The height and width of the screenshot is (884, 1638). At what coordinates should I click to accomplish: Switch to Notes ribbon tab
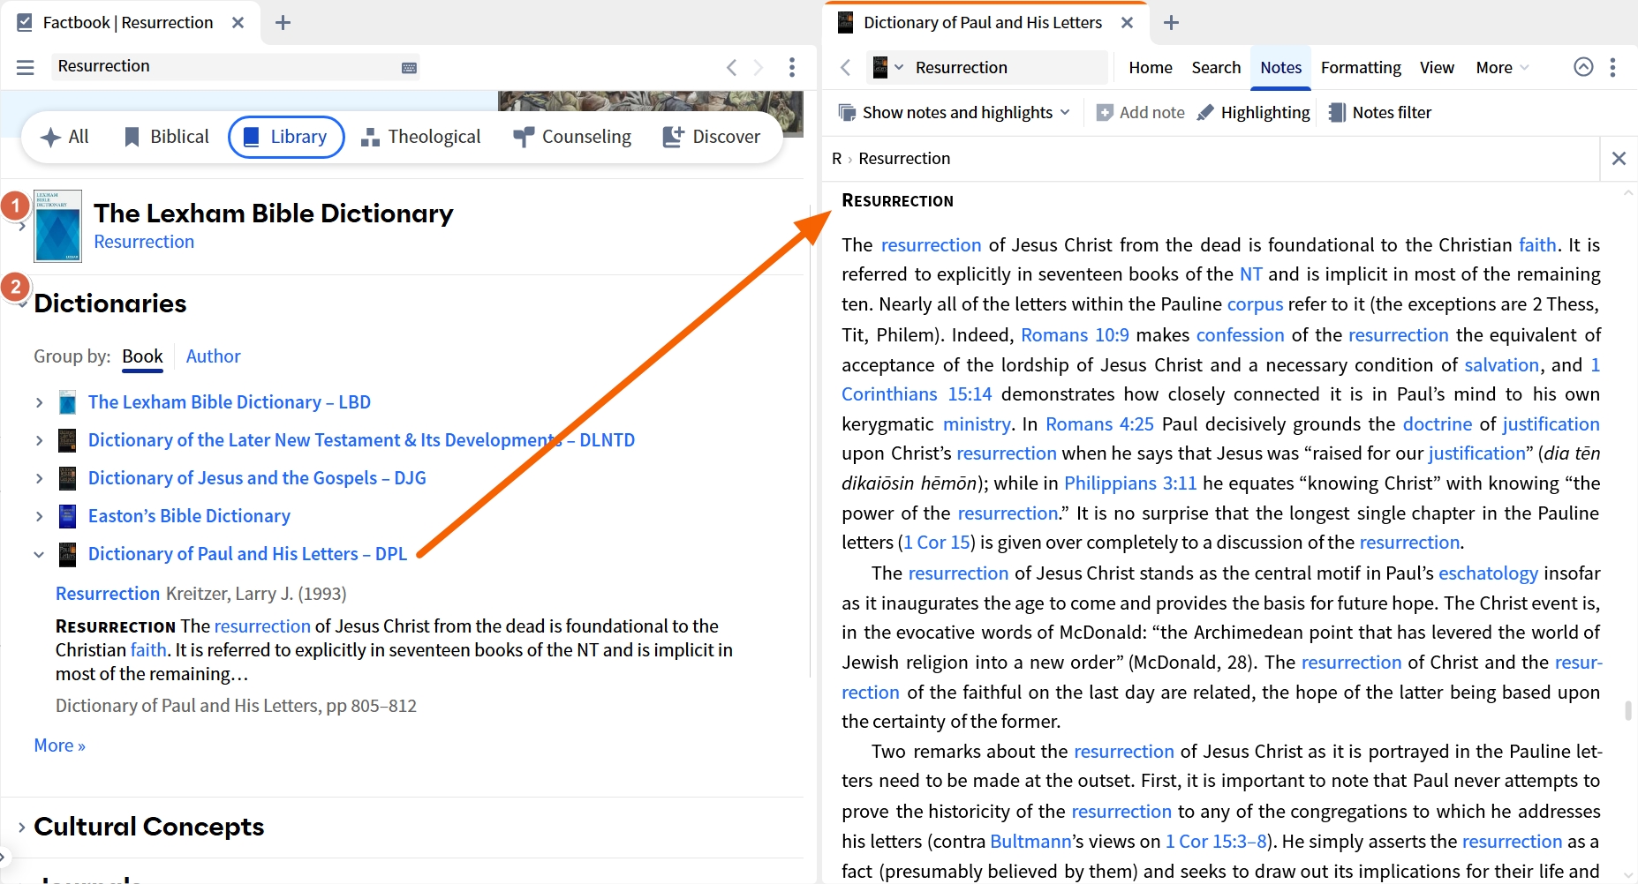[1280, 68]
